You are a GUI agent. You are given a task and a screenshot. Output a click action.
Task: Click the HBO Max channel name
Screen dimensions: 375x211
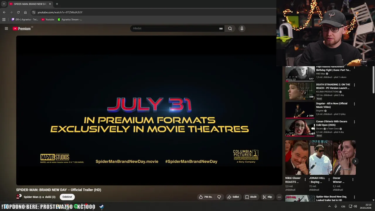pos(321,74)
